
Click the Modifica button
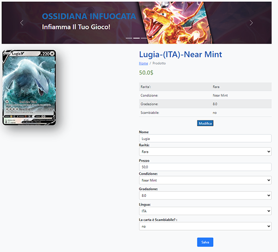(205, 123)
